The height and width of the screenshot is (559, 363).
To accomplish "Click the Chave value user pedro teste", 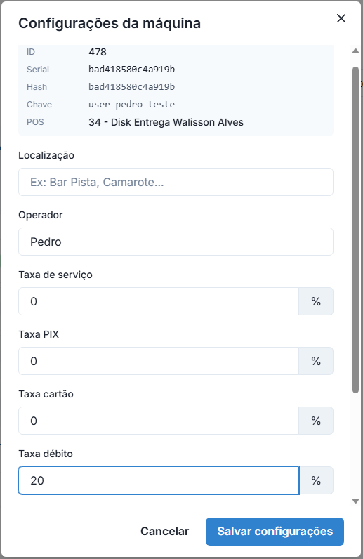I will coord(131,105).
